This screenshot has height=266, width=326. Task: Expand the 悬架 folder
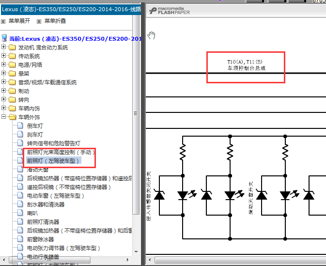(x=3, y=73)
